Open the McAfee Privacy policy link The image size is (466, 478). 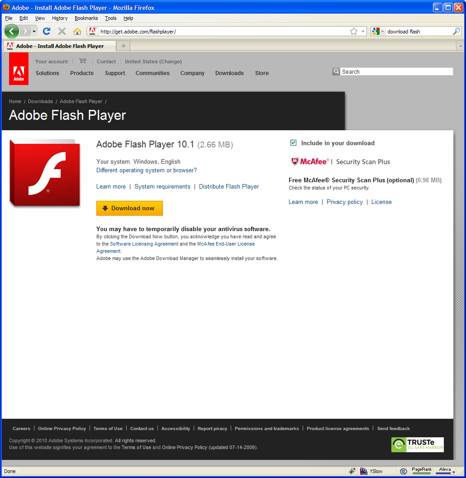(x=345, y=202)
